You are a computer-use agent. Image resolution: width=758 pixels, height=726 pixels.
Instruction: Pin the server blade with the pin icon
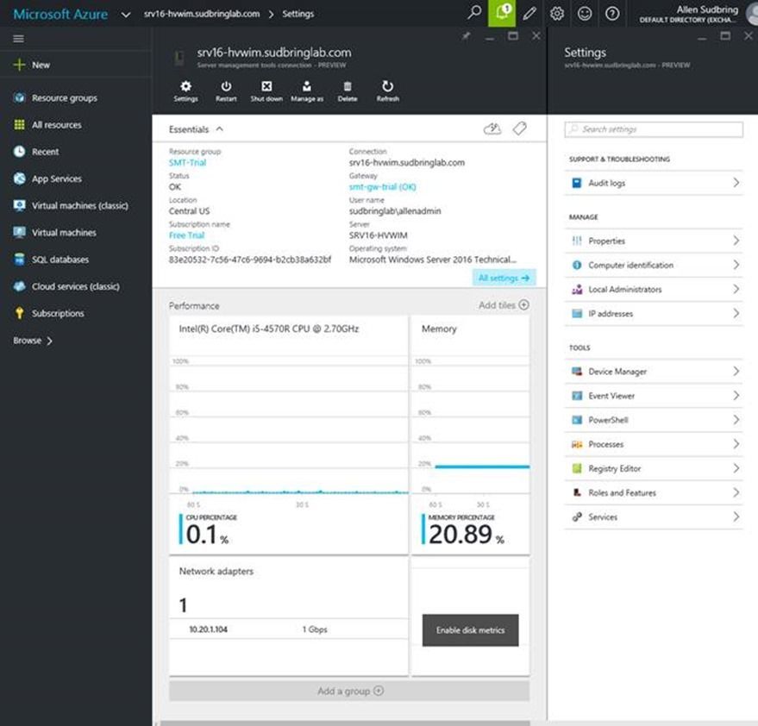click(x=466, y=35)
